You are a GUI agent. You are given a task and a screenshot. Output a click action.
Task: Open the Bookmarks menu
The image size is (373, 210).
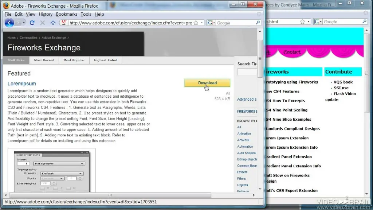66,14
